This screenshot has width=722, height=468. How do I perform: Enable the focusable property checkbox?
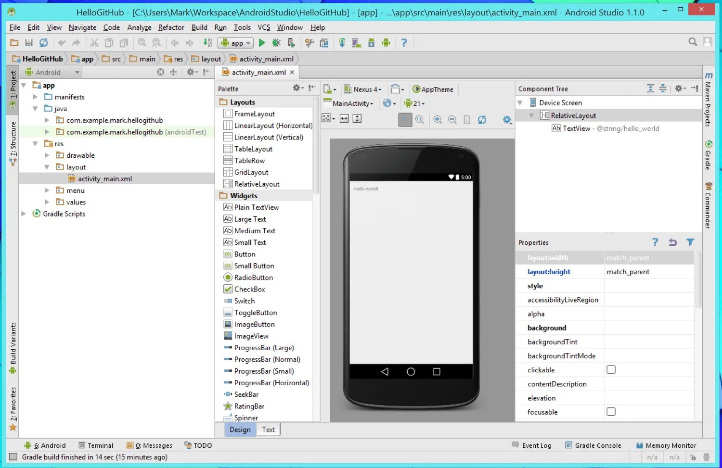(611, 412)
